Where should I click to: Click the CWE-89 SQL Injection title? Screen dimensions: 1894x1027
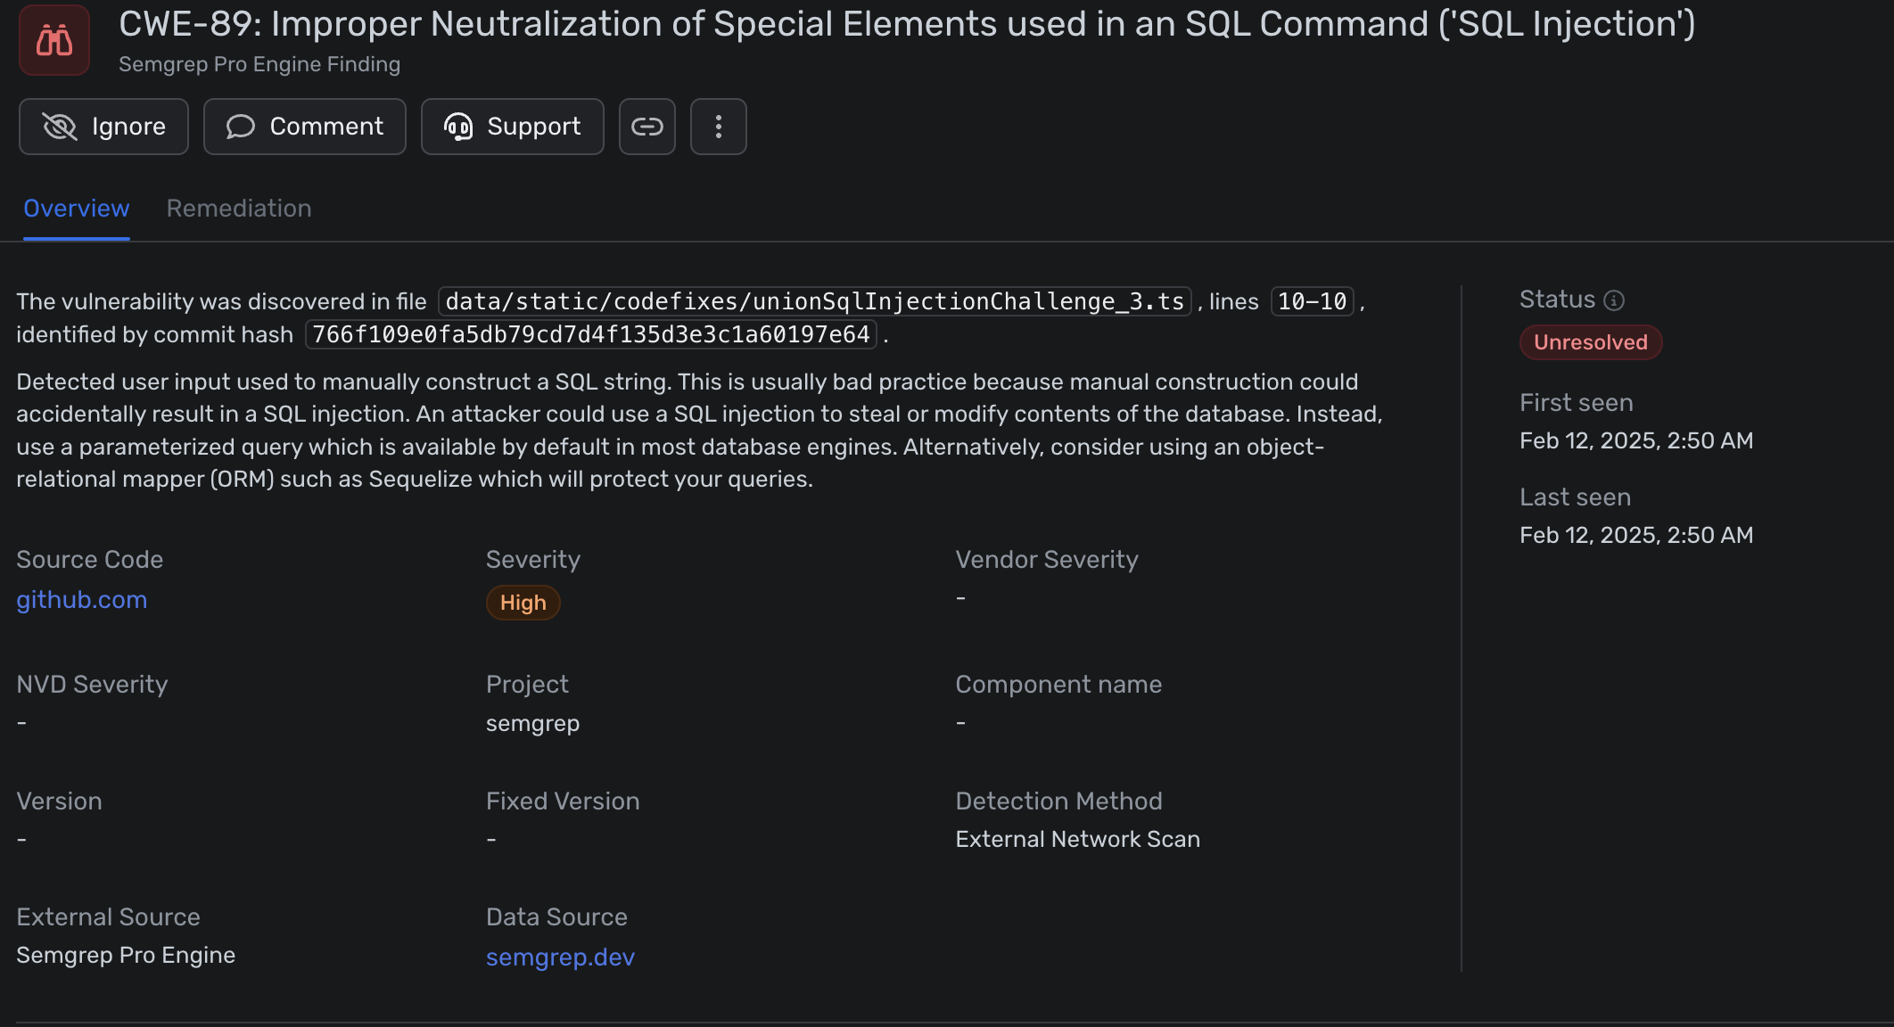(x=907, y=24)
